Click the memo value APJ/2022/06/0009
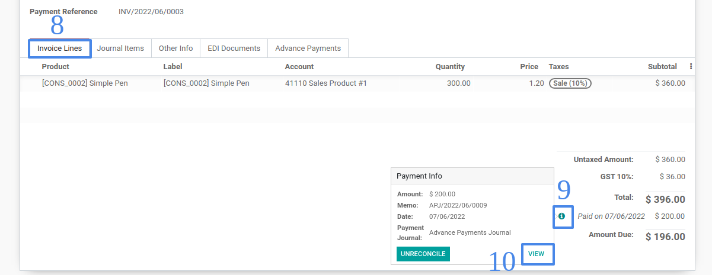The image size is (712, 275). (458, 205)
